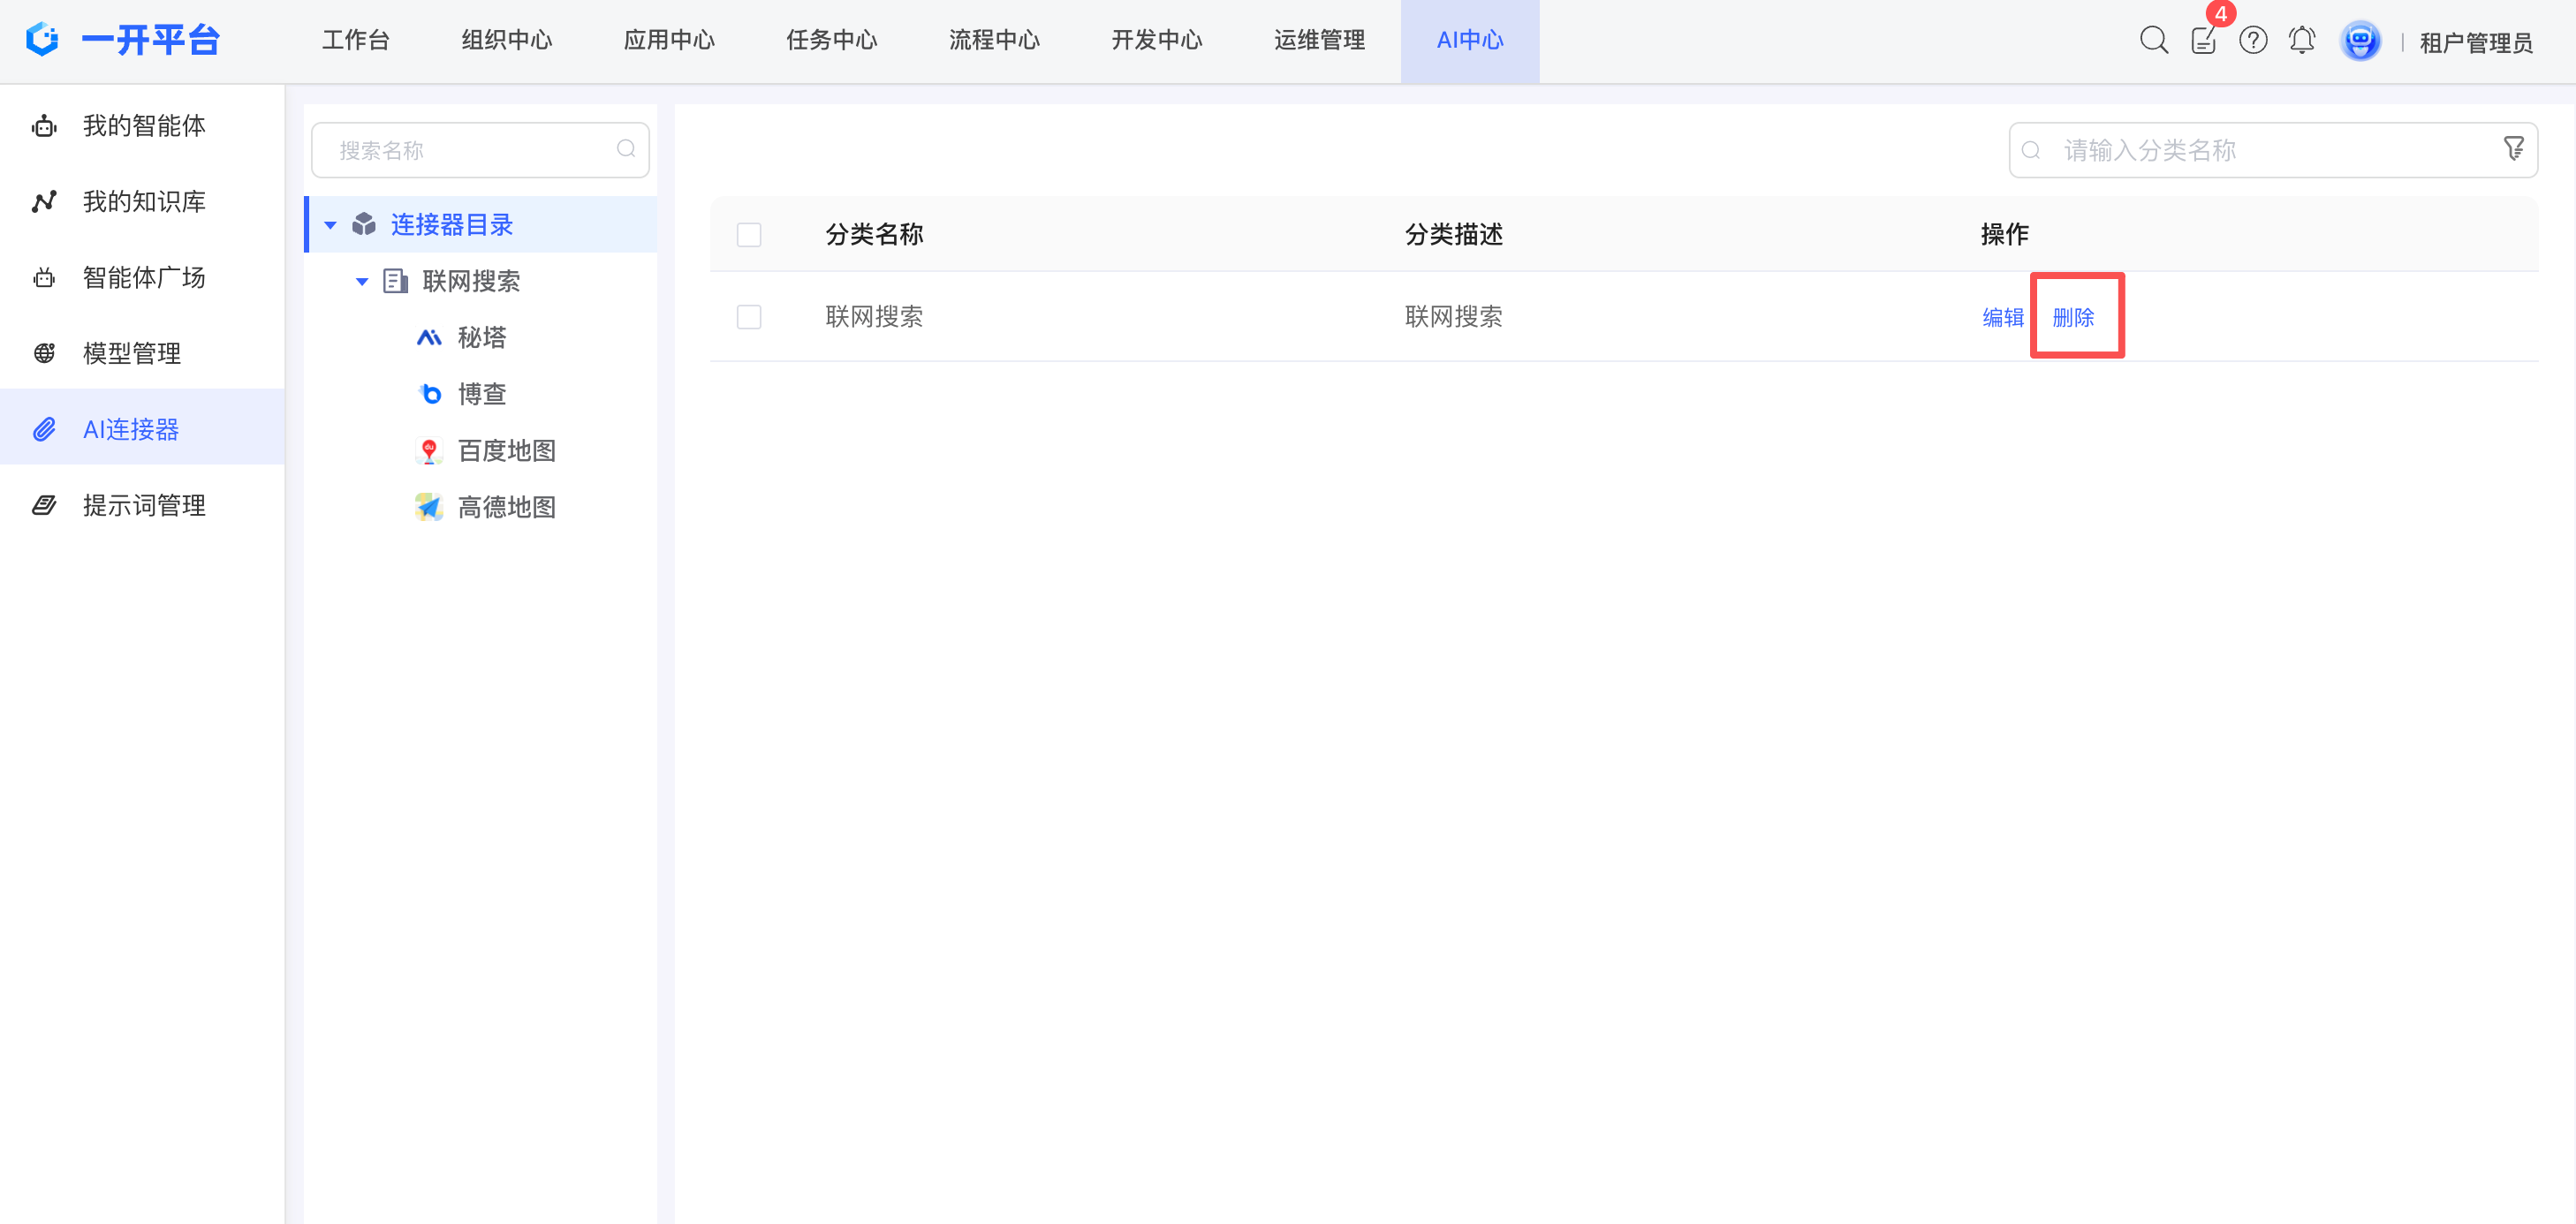Collapse the 联网搜索 tree folder

pyautogui.click(x=362, y=282)
